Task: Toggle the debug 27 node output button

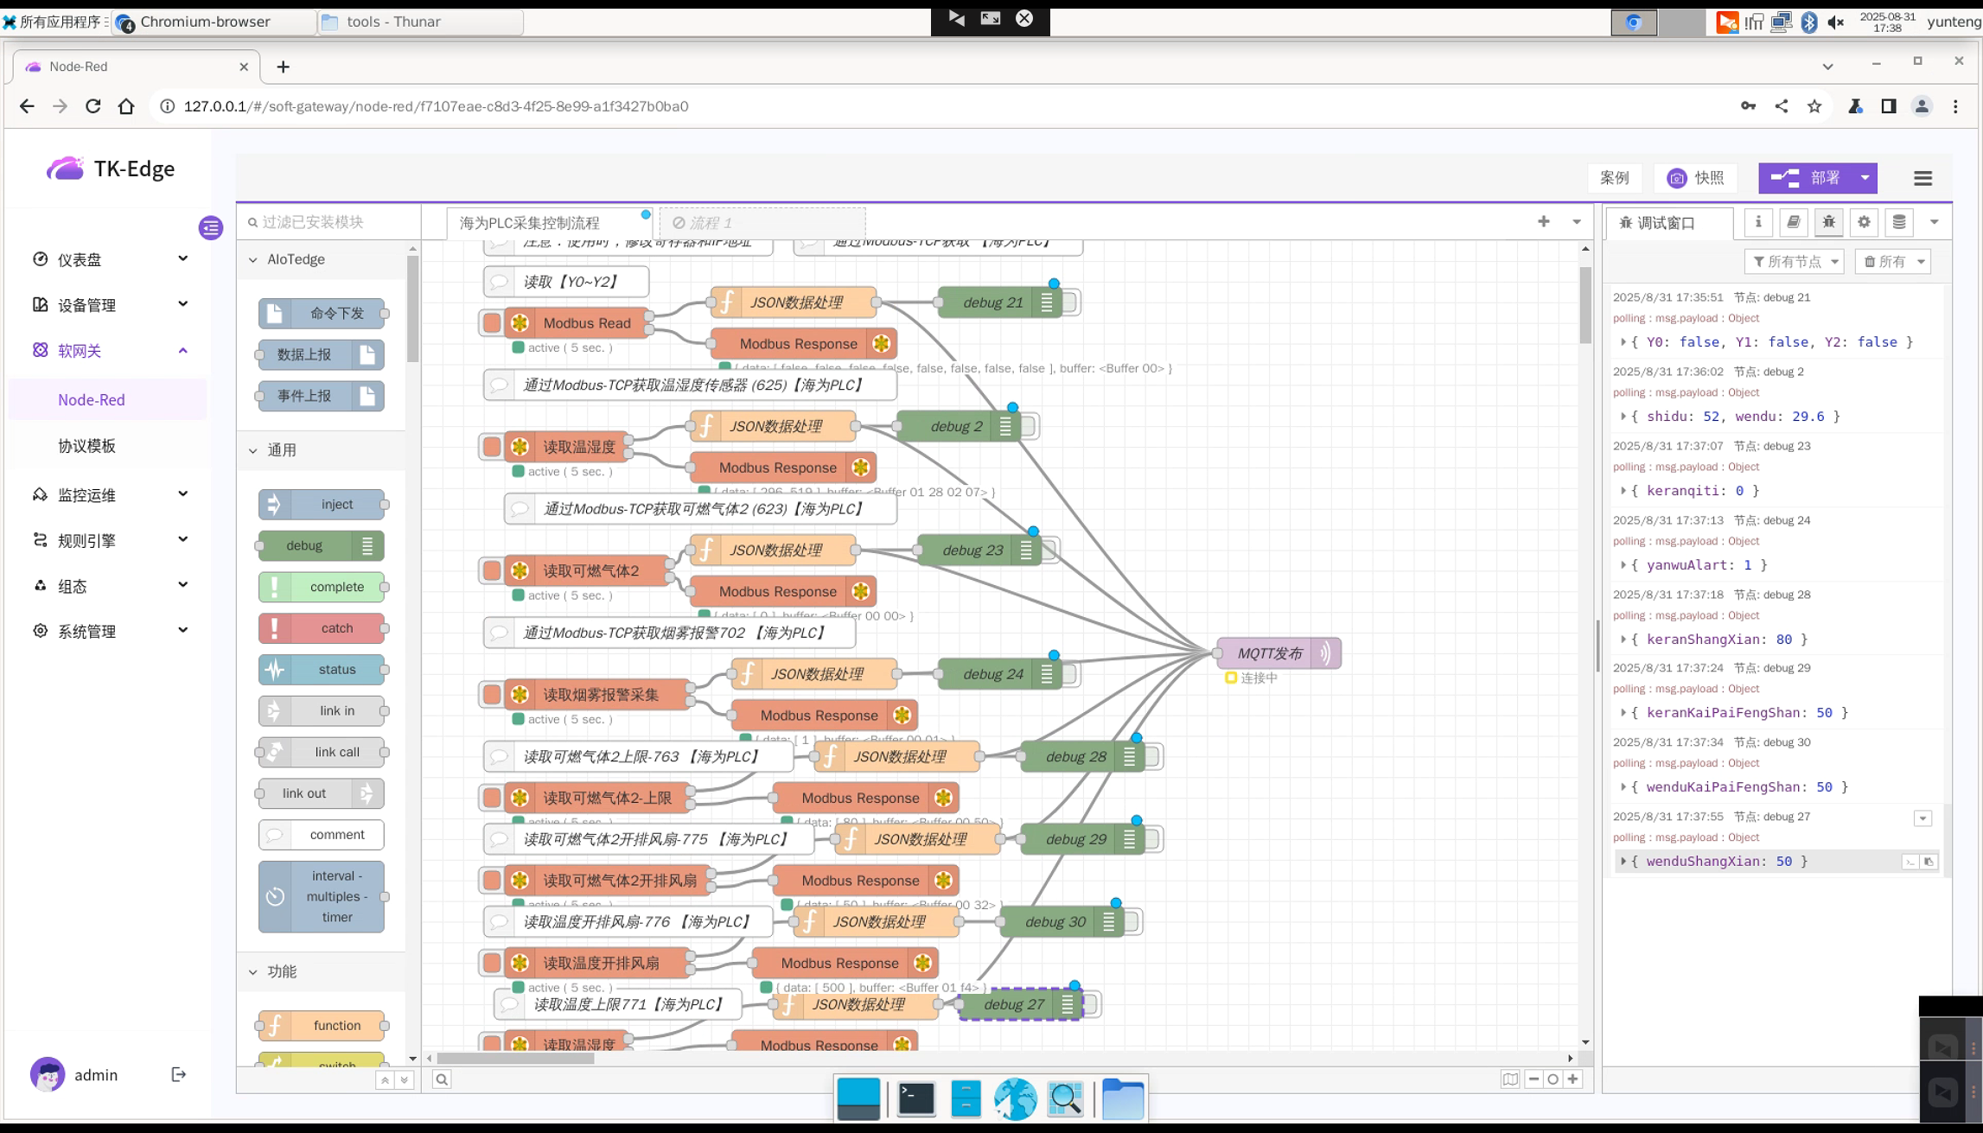Action: click(1092, 1004)
